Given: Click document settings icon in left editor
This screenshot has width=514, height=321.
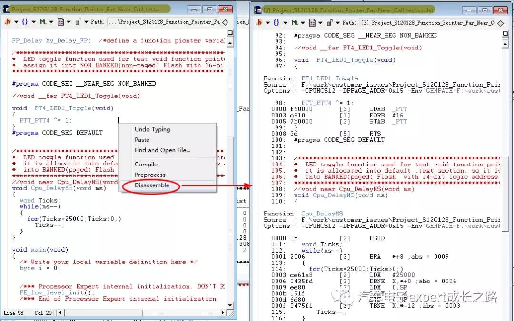Looking at the screenshot, I should point(61,22).
